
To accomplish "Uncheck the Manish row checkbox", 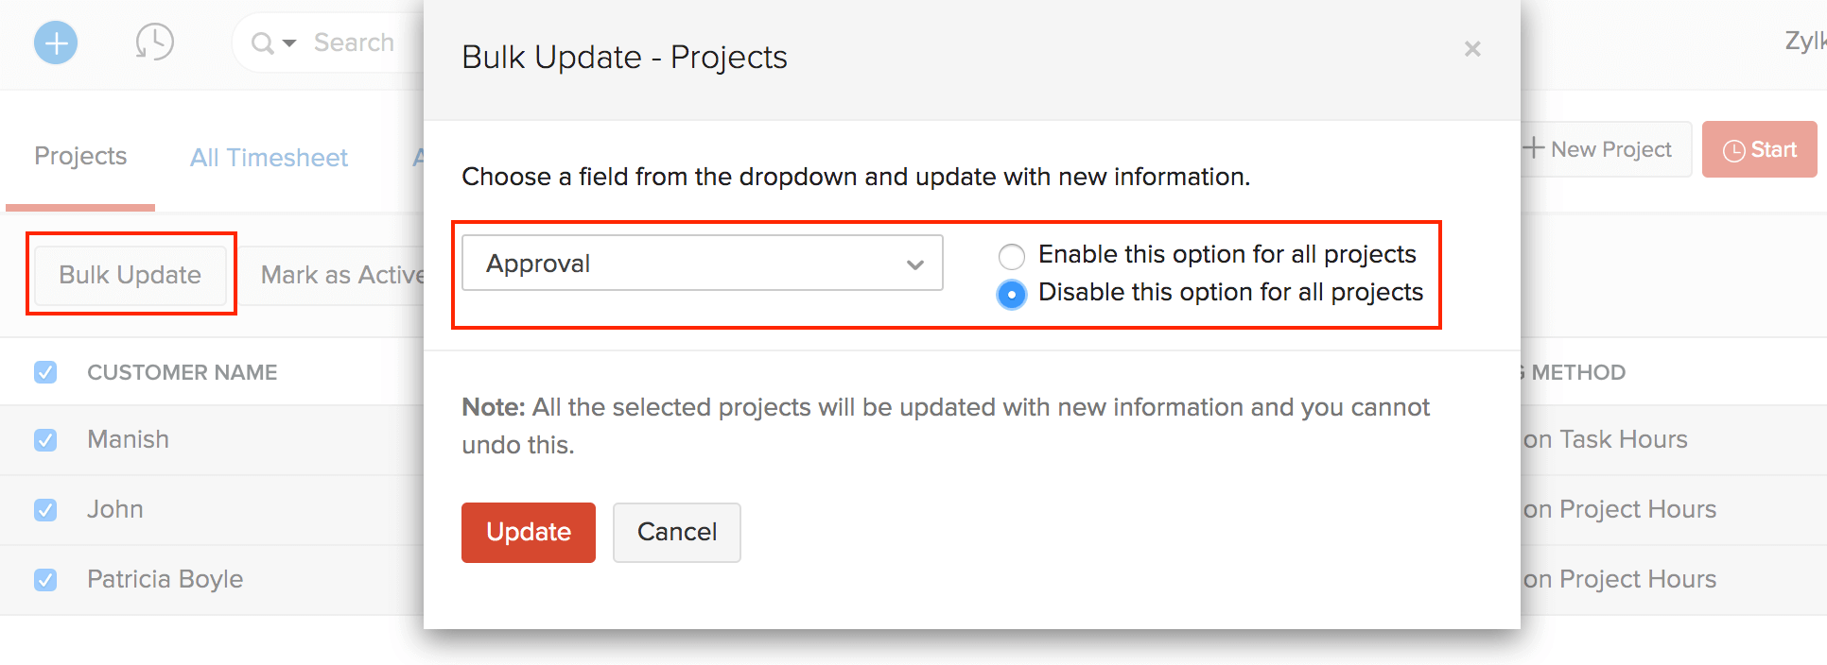I will pos(45,440).
